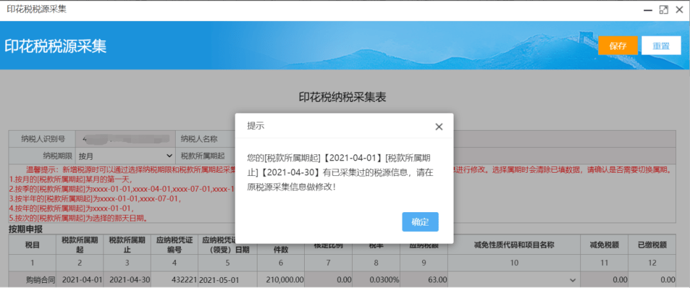Click the 应纳税凭证编号 column header

174,245
